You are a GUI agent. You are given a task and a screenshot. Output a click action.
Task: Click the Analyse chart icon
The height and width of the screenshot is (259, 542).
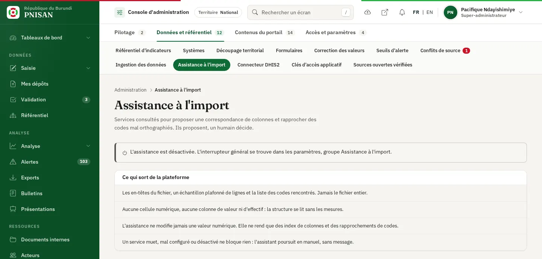13,146
